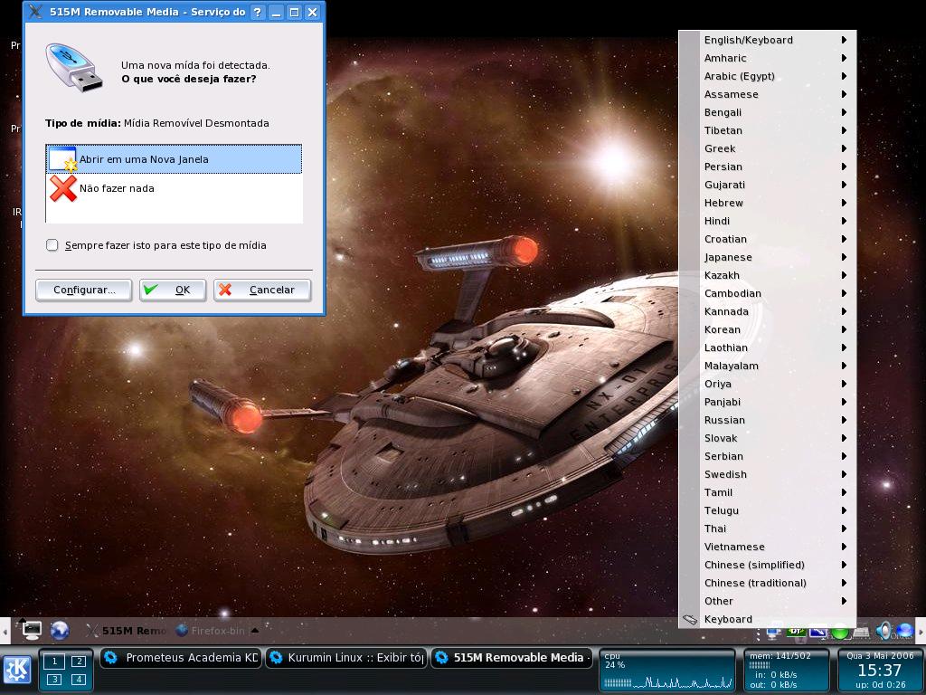This screenshot has width=926, height=695.
Task: Open the Persian submenu arrow
Action: (844, 167)
